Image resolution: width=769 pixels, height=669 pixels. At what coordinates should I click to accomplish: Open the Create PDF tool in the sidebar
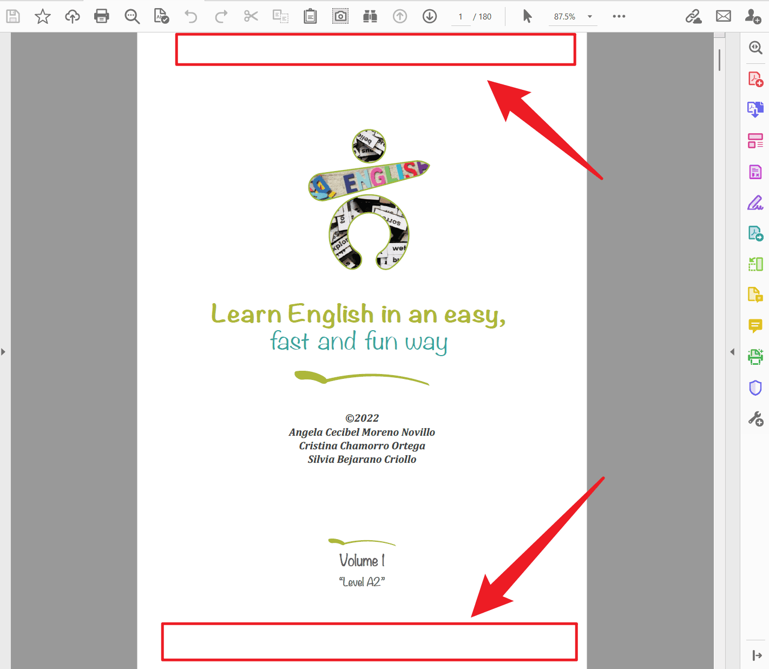tap(755, 79)
